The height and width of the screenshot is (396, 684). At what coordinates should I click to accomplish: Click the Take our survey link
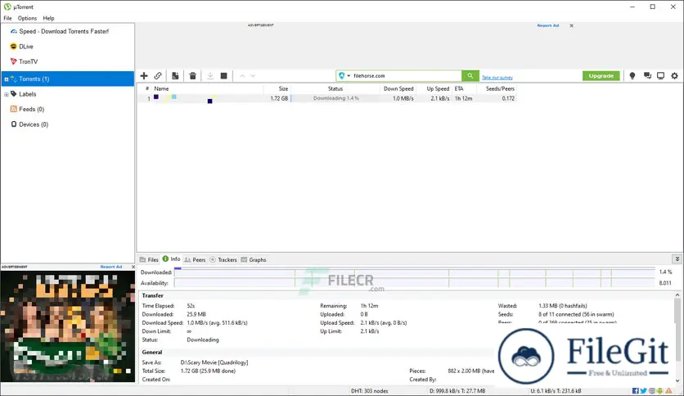[x=497, y=78]
